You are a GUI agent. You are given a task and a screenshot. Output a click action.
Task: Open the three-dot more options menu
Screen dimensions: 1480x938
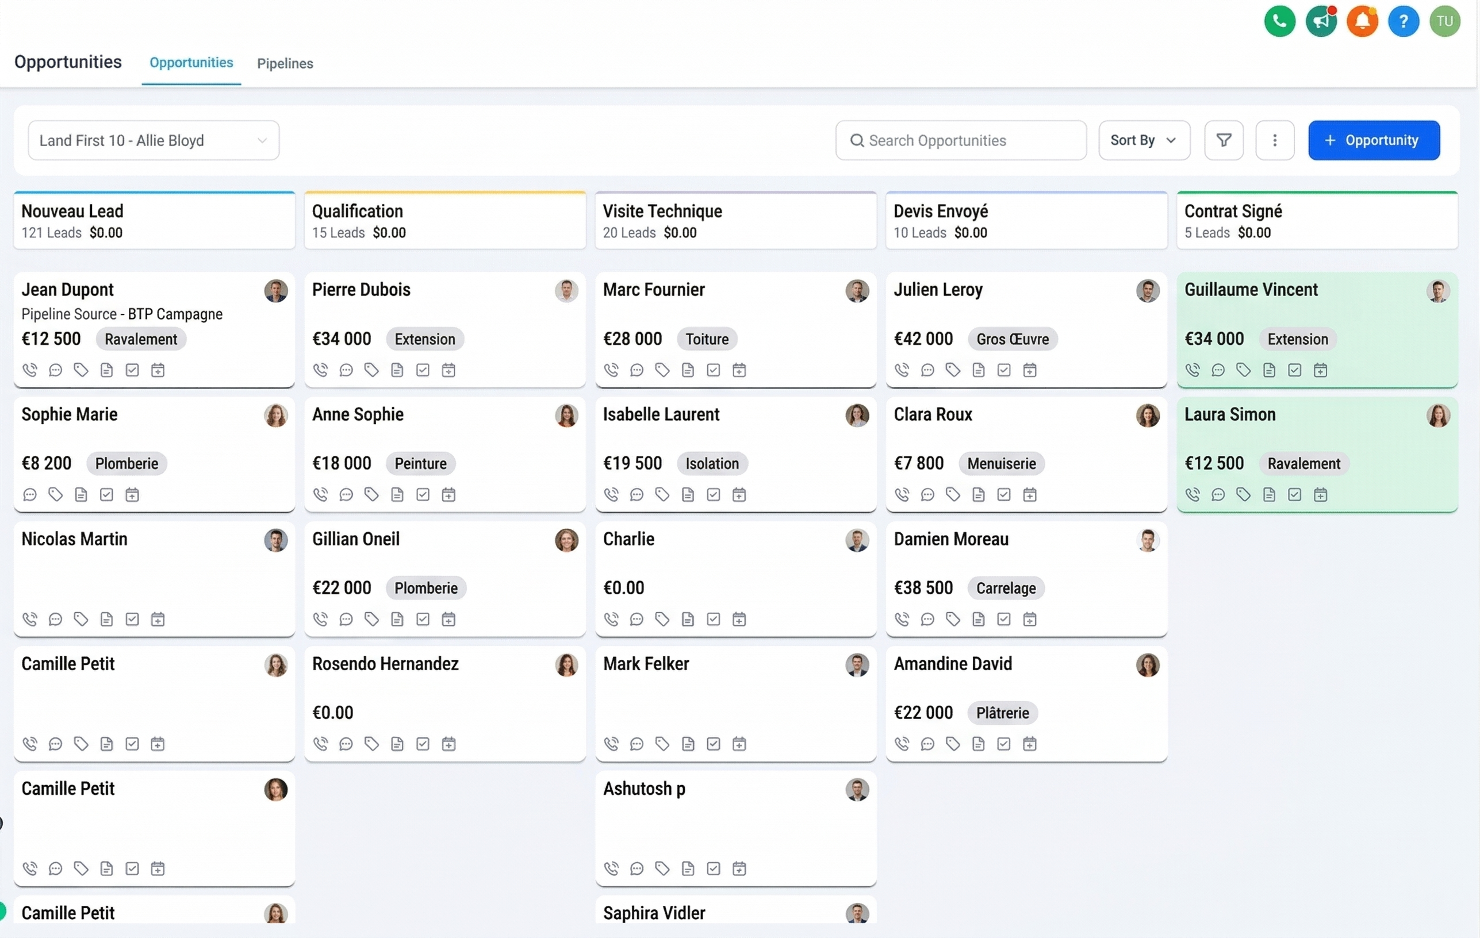[1275, 140]
